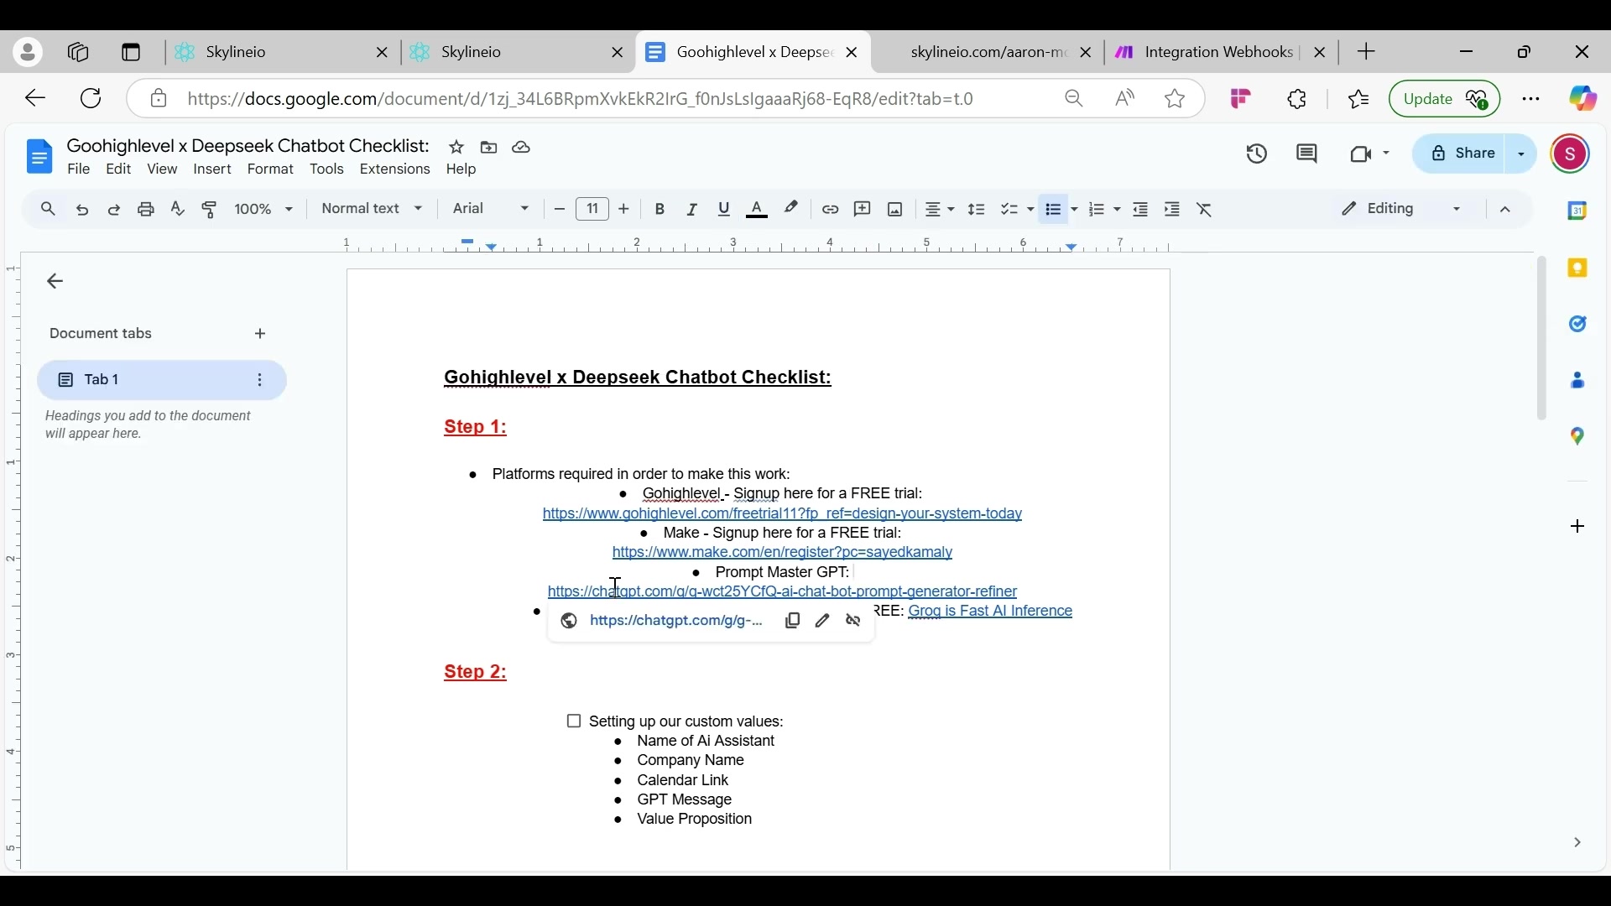Open the 'Groq is Fast AI Inference' link
This screenshot has width=1611, height=906.
[x=990, y=613]
